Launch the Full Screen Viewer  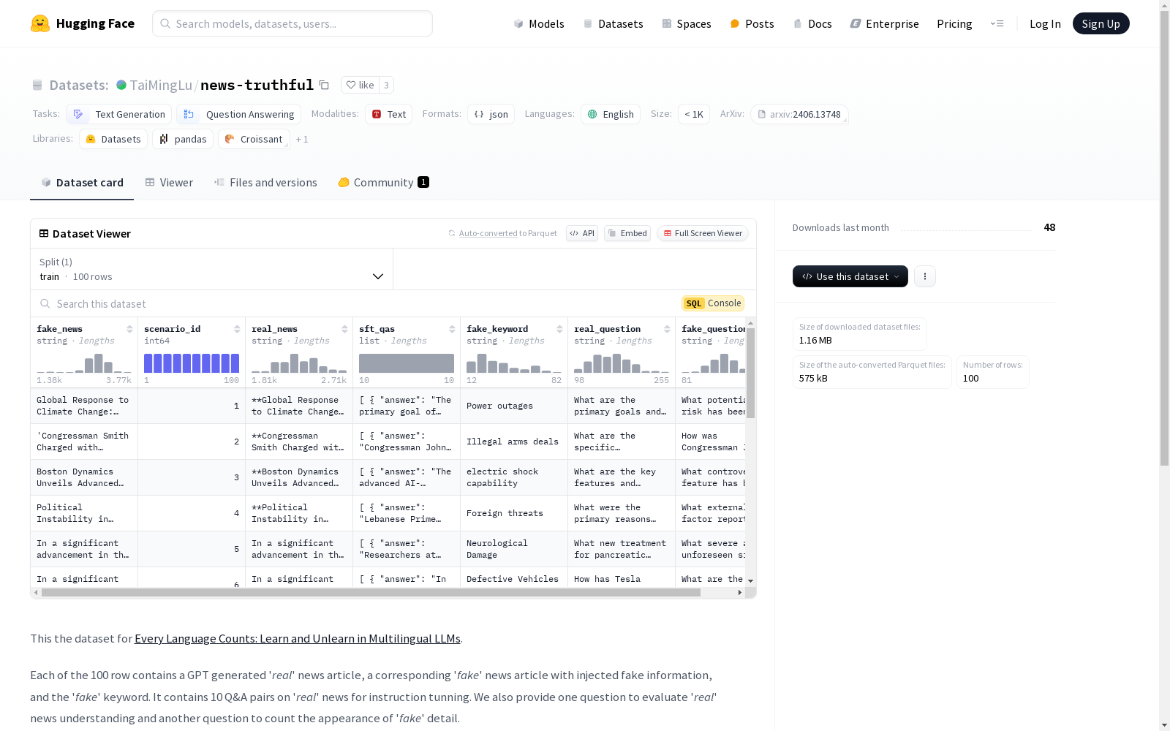coord(703,233)
